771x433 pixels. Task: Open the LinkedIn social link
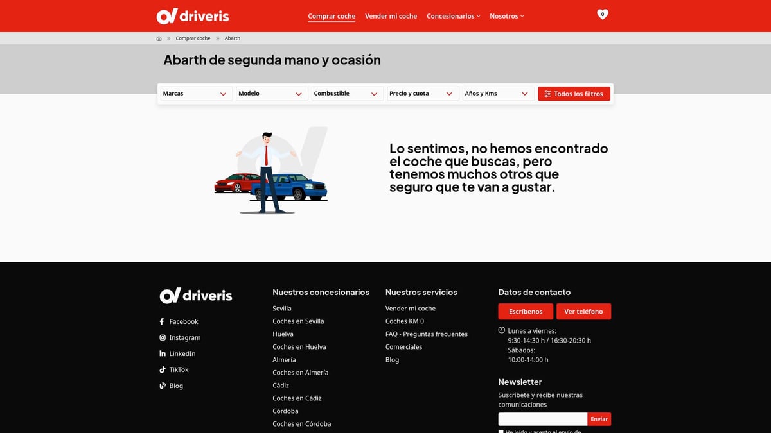[x=182, y=353]
